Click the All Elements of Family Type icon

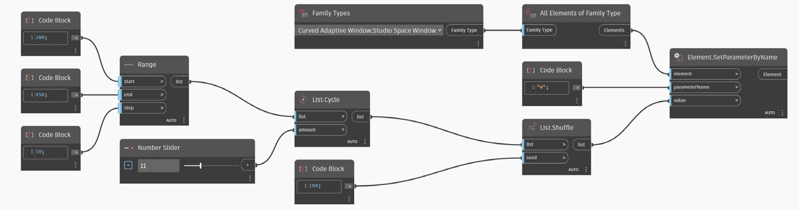pyautogui.click(x=530, y=13)
